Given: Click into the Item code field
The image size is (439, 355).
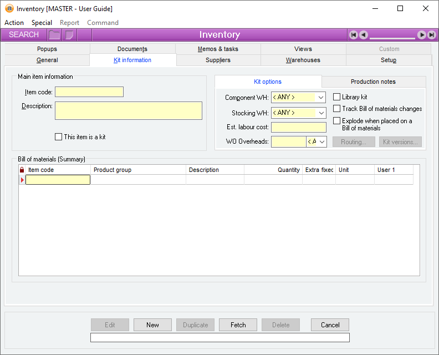Looking at the screenshot, I should tap(89, 92).
